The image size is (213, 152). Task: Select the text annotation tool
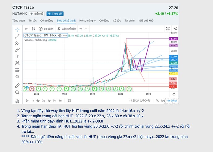17,57
